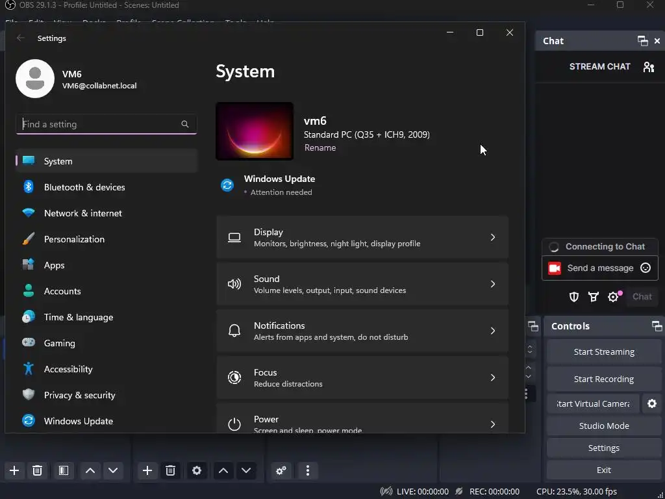
Task: Expand the Notifications settings chevron
Action: [493, 331]
